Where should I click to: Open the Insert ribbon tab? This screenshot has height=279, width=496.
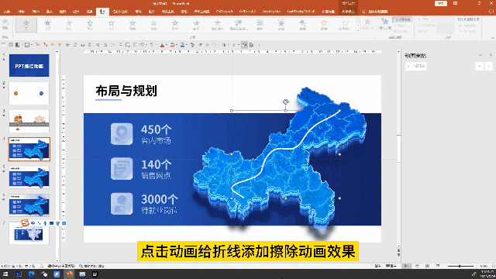pos(49,12)
